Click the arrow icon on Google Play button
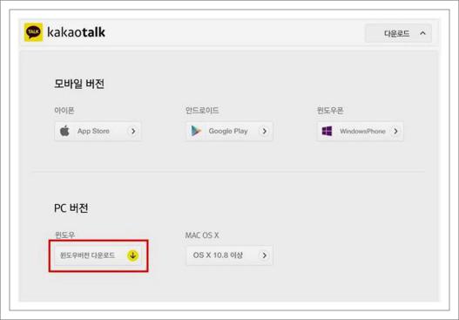Image resolution: width=459 pixels, height=320 pixels. click(264, 132)
